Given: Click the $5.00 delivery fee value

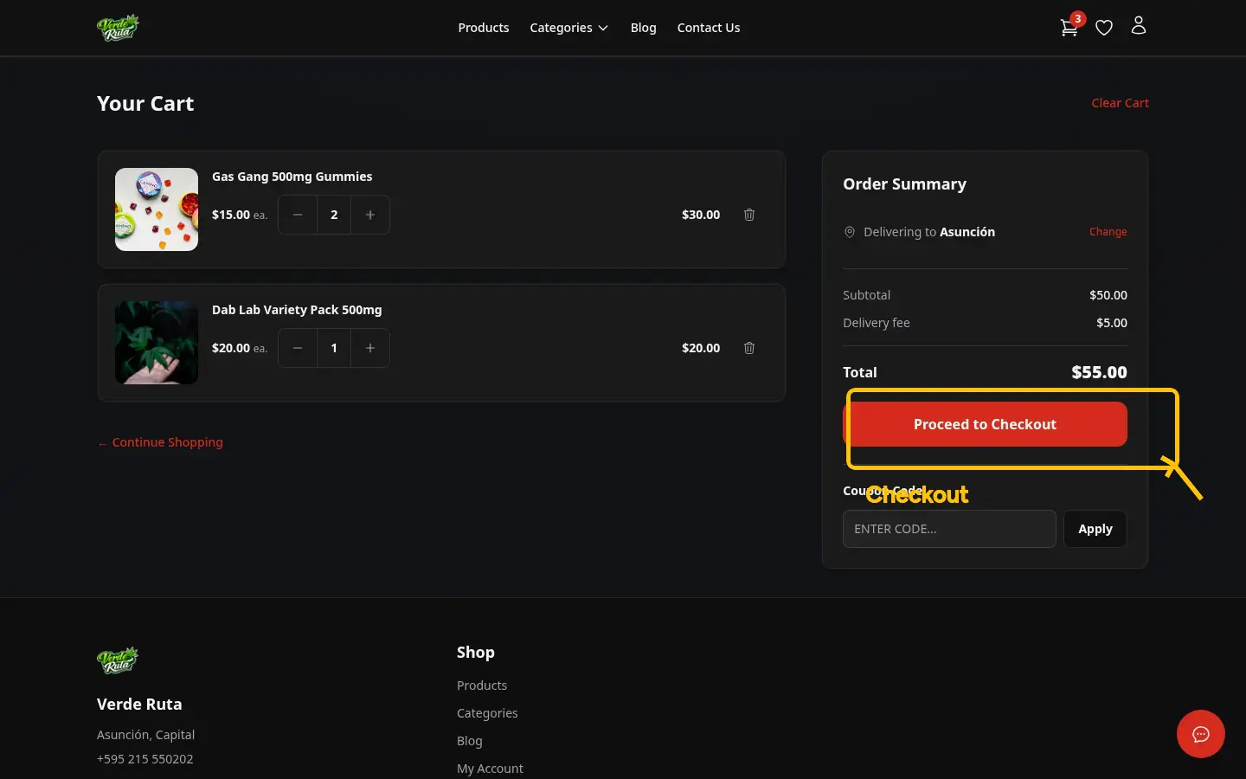Looking at the screenshot, I should pos(1112,323).
